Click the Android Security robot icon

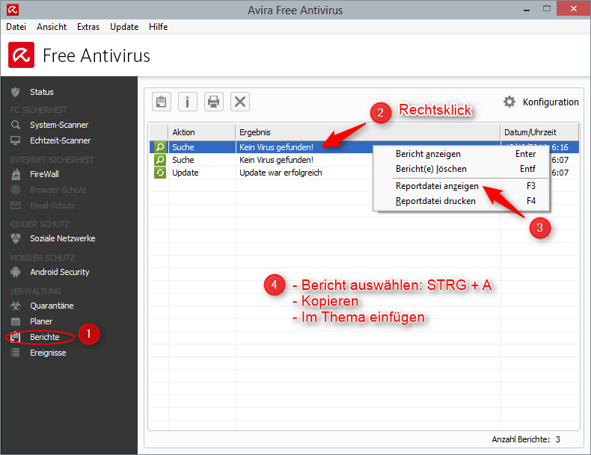click(16, 272)
